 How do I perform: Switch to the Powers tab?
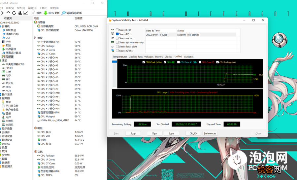[x=159, y=57]
